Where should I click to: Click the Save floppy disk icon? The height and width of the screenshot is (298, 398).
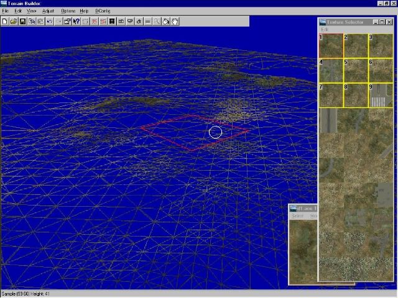pyautogui.click(x=22, y=22)
